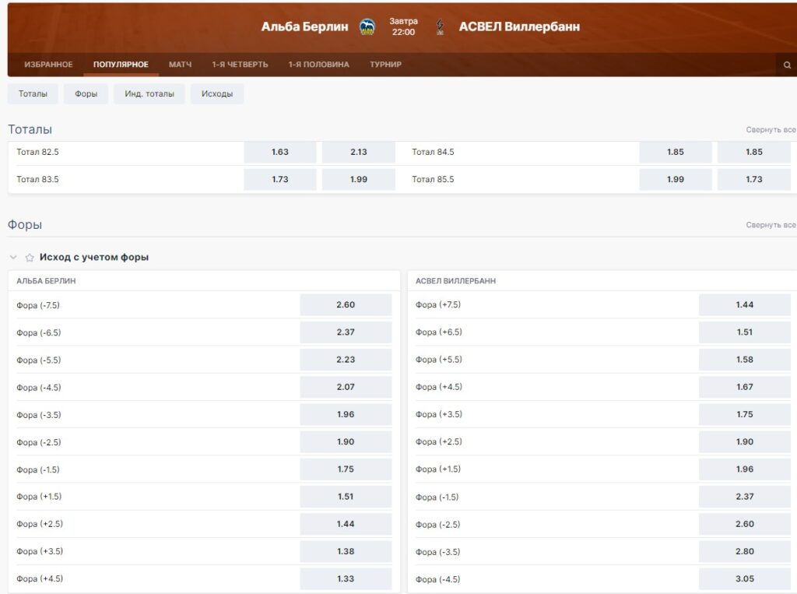Select Тотал 82.5 odds 2.13
797x594 pixels.
coord(358,152)
